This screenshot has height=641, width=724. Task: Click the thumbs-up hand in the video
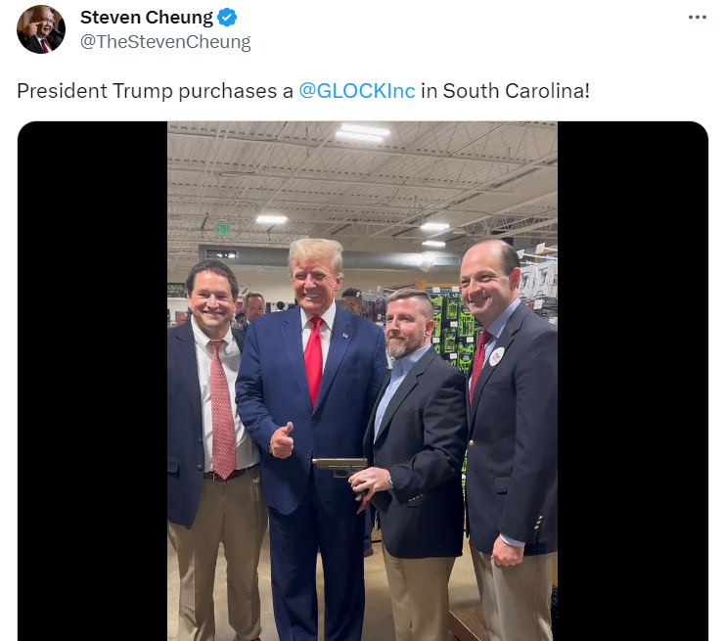[x=282, y=440]
